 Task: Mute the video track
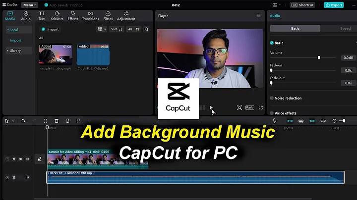(27, 159)
